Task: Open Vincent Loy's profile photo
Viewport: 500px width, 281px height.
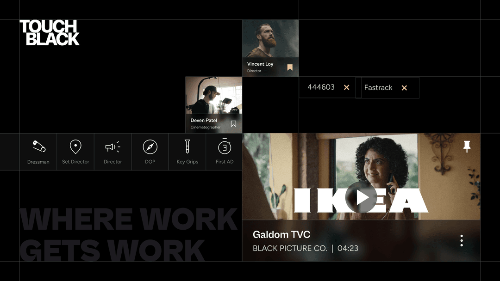Action: coord(270,38)
